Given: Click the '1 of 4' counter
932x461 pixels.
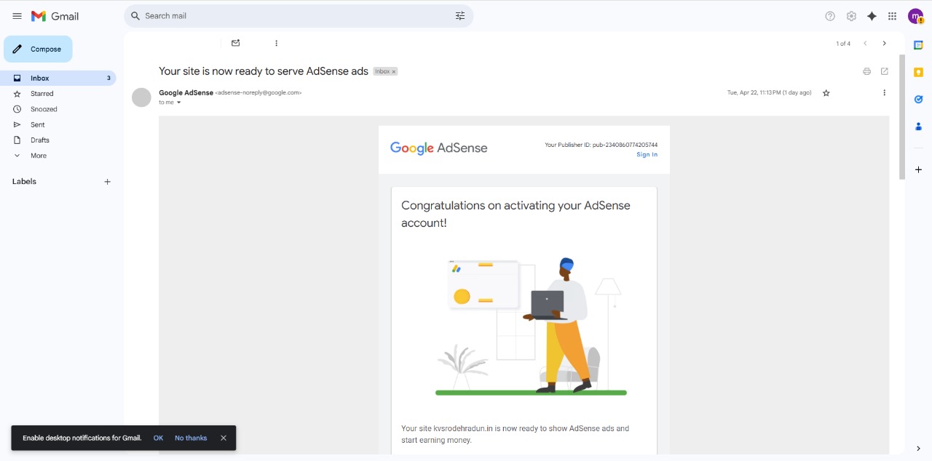Looking at the screenshot, I should click(843, 44).
